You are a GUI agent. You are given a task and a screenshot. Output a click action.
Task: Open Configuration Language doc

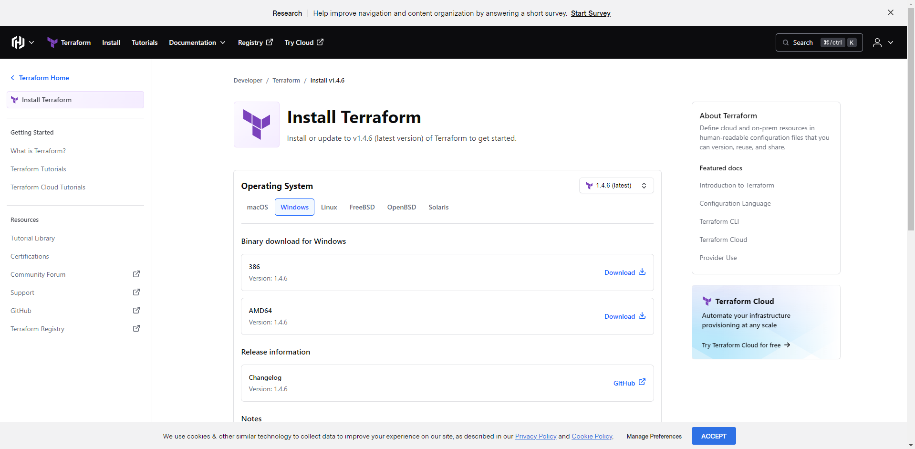coord(735,203)
